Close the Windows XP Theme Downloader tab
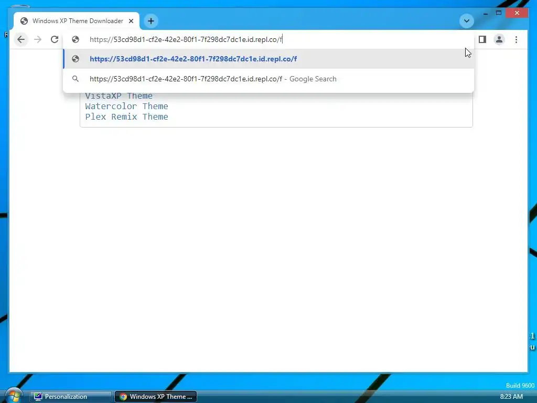 pyautogui.click(x=131, y=21)
